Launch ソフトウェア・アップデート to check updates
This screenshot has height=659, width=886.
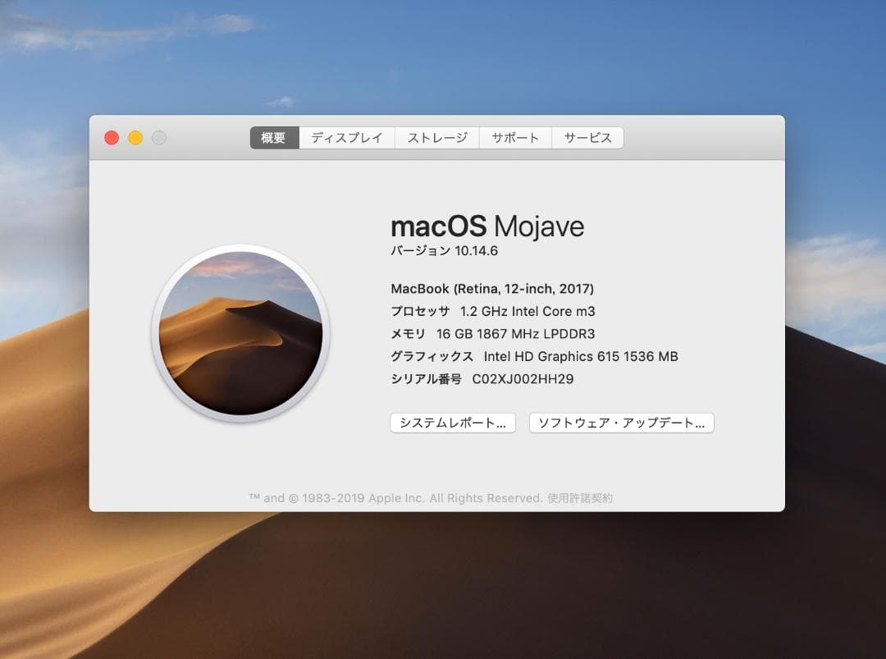[621, 423]
